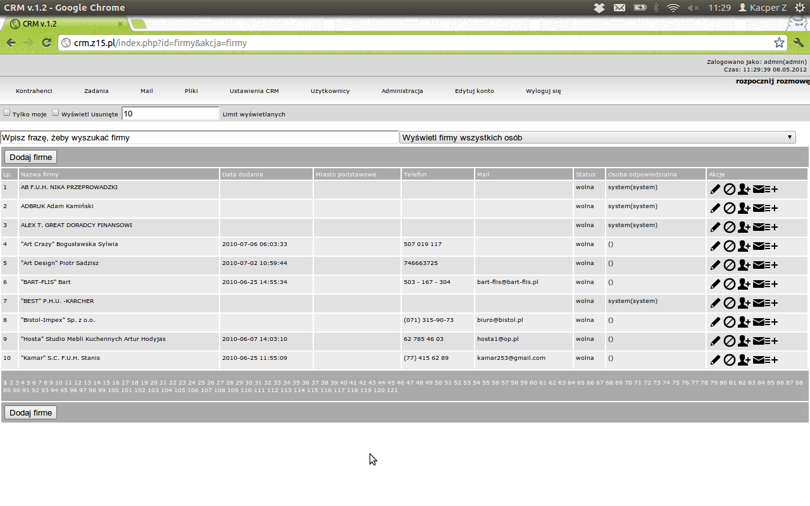810x506 pixels.
Task: Click the phone number 507 019 117
Action: 423,244
